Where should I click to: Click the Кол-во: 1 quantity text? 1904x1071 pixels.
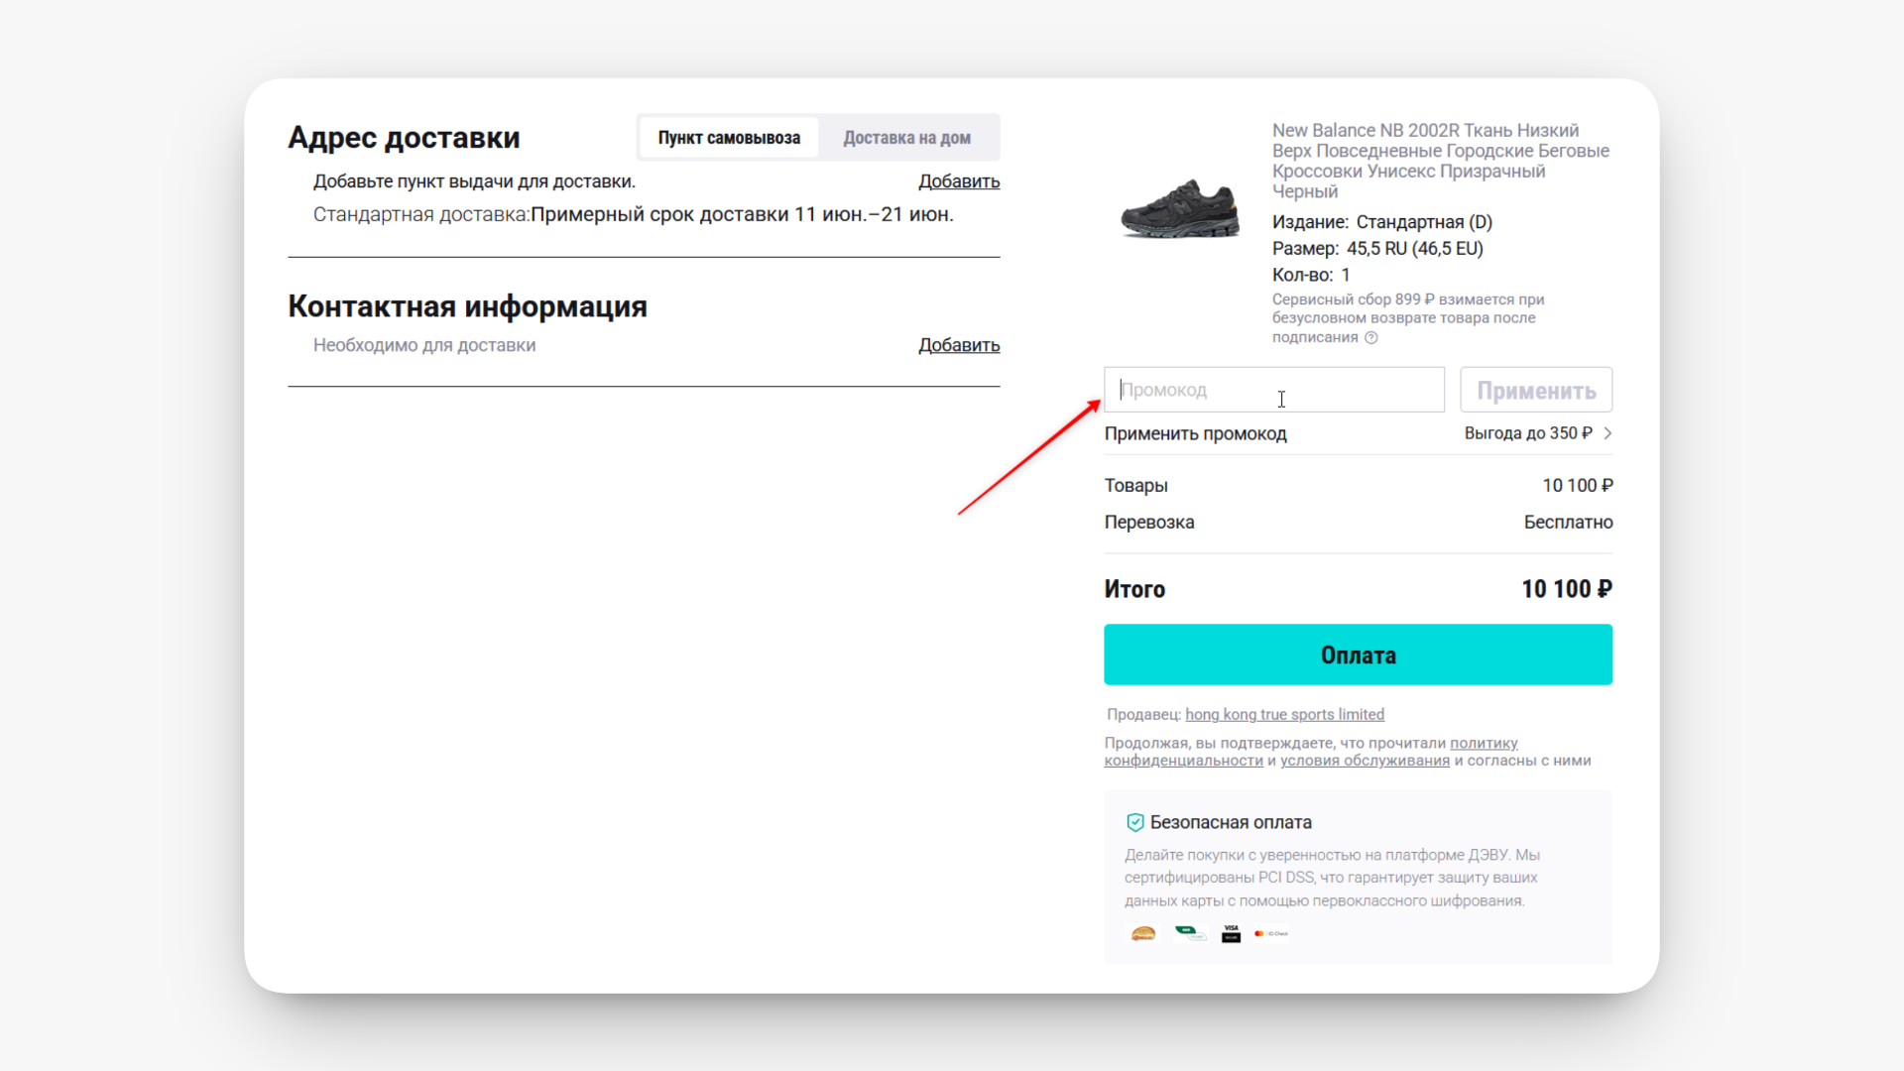[x=1311, y=276]
